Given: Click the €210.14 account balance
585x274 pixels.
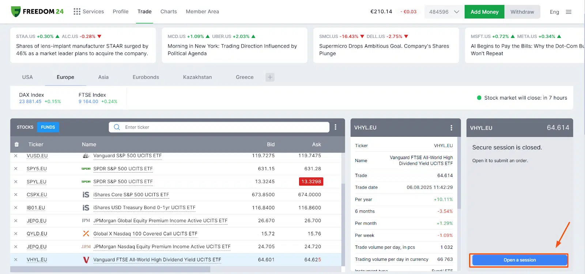Looking at the screenshot, I should pos(381,11).
